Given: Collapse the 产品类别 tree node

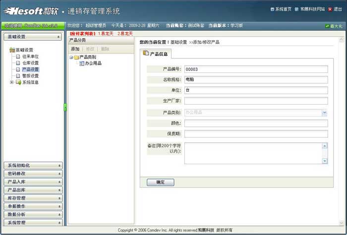Looking at the screenshot, I should (x=71, y=57).
